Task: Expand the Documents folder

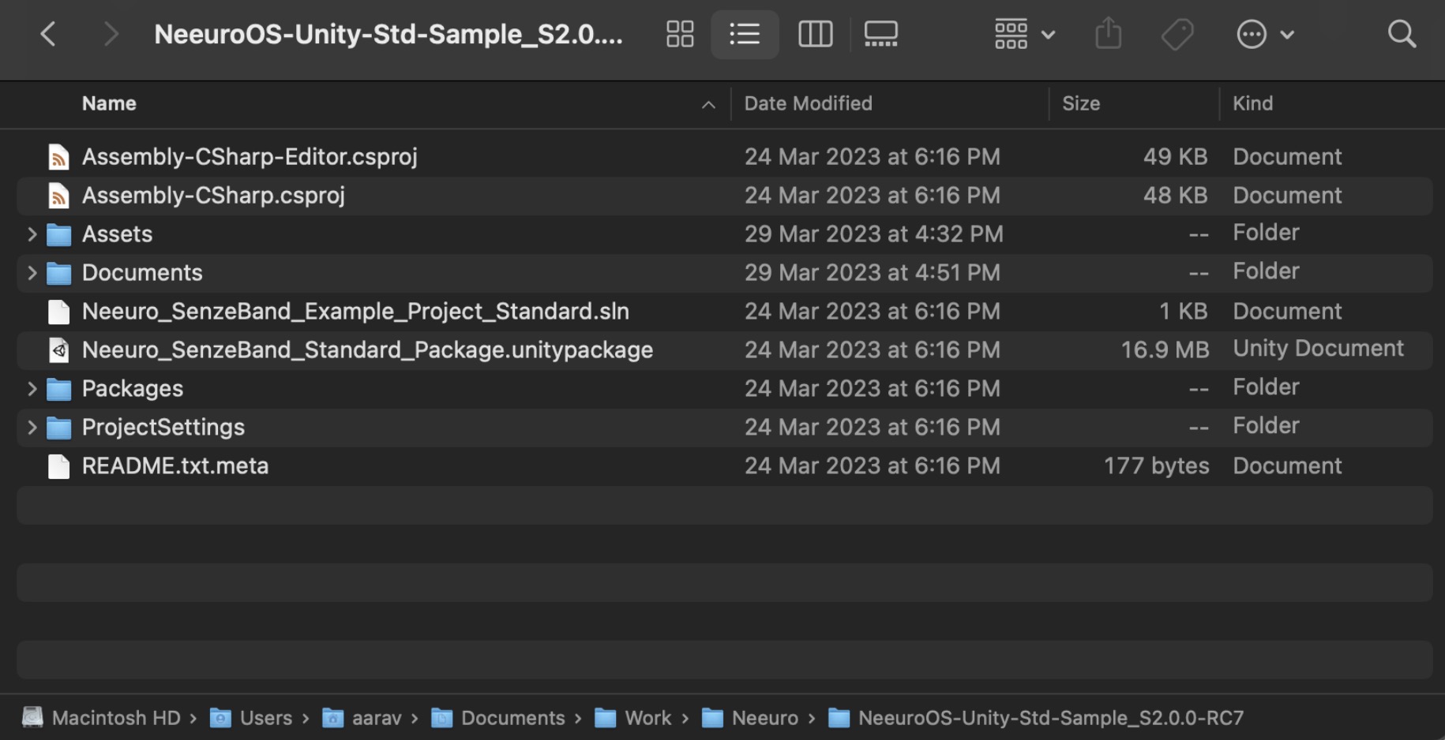Action: click(31, 272)
